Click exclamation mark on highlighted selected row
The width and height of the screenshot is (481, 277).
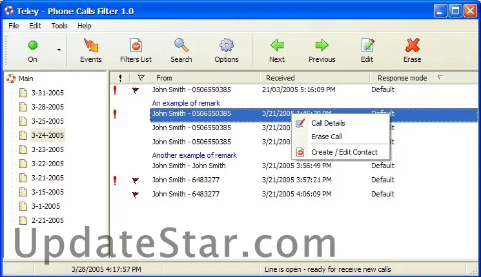point(115,114)
